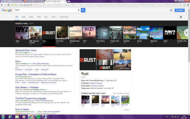Screen dimensions: 190x119
Task: Select ARK: Survival Evolved carousel thumbnail
Action: point(35,33)
